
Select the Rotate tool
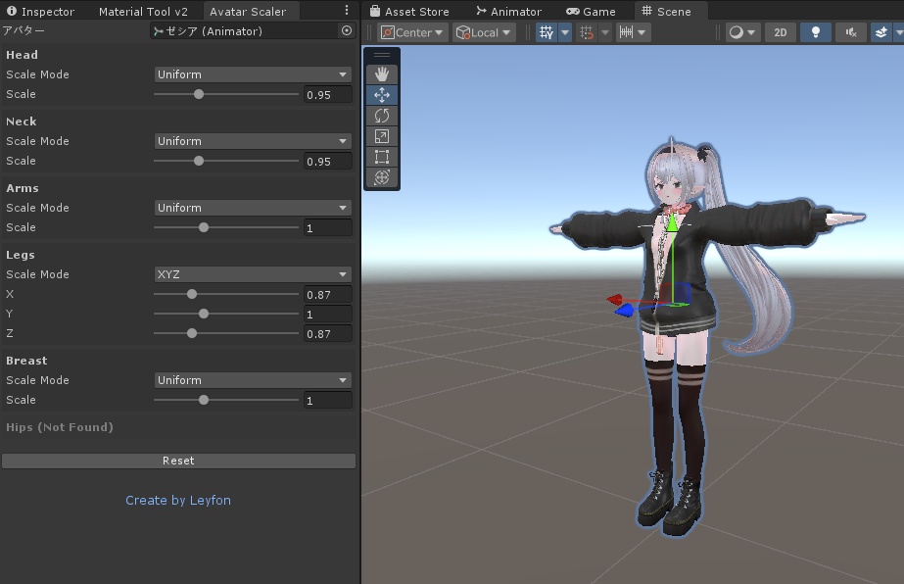point(382,116)
